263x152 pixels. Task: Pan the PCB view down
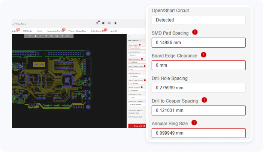pyautogui.click(x=35, y=36)
